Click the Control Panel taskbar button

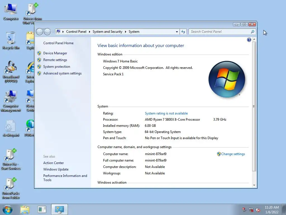pos(59,209)
